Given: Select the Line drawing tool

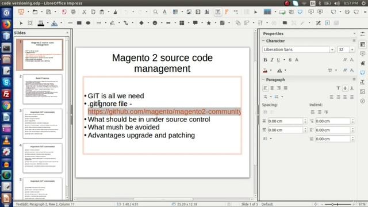Looking at the screenshot, I should [70, 23].
